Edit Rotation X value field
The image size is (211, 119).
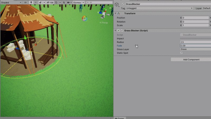(195, 22)
